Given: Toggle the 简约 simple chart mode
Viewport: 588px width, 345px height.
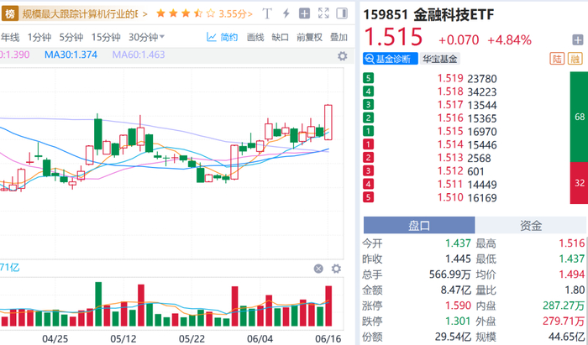Looking at the screenshot, I should pos(223,37).
